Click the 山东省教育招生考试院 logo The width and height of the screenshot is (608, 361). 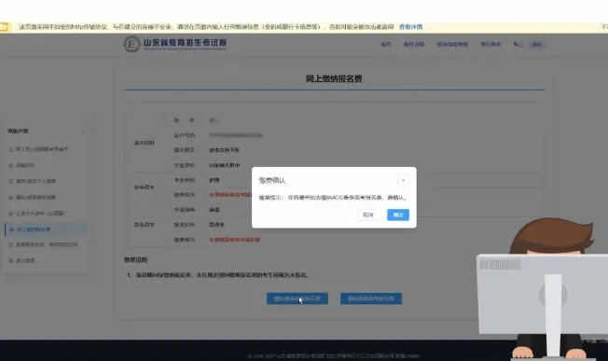[x=175, y=44]
